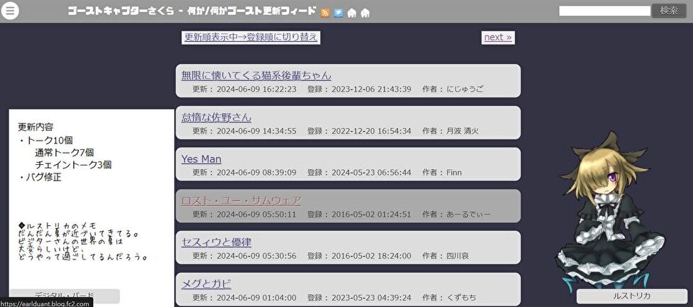Click the Mastodon icon beside the Twitter icon

[x=351, y=13]
